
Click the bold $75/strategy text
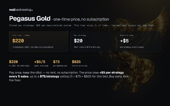pyautogui.click(x=50, y=76)
